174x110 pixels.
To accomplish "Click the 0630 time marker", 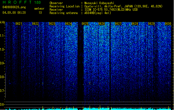I will pos(168,24).
